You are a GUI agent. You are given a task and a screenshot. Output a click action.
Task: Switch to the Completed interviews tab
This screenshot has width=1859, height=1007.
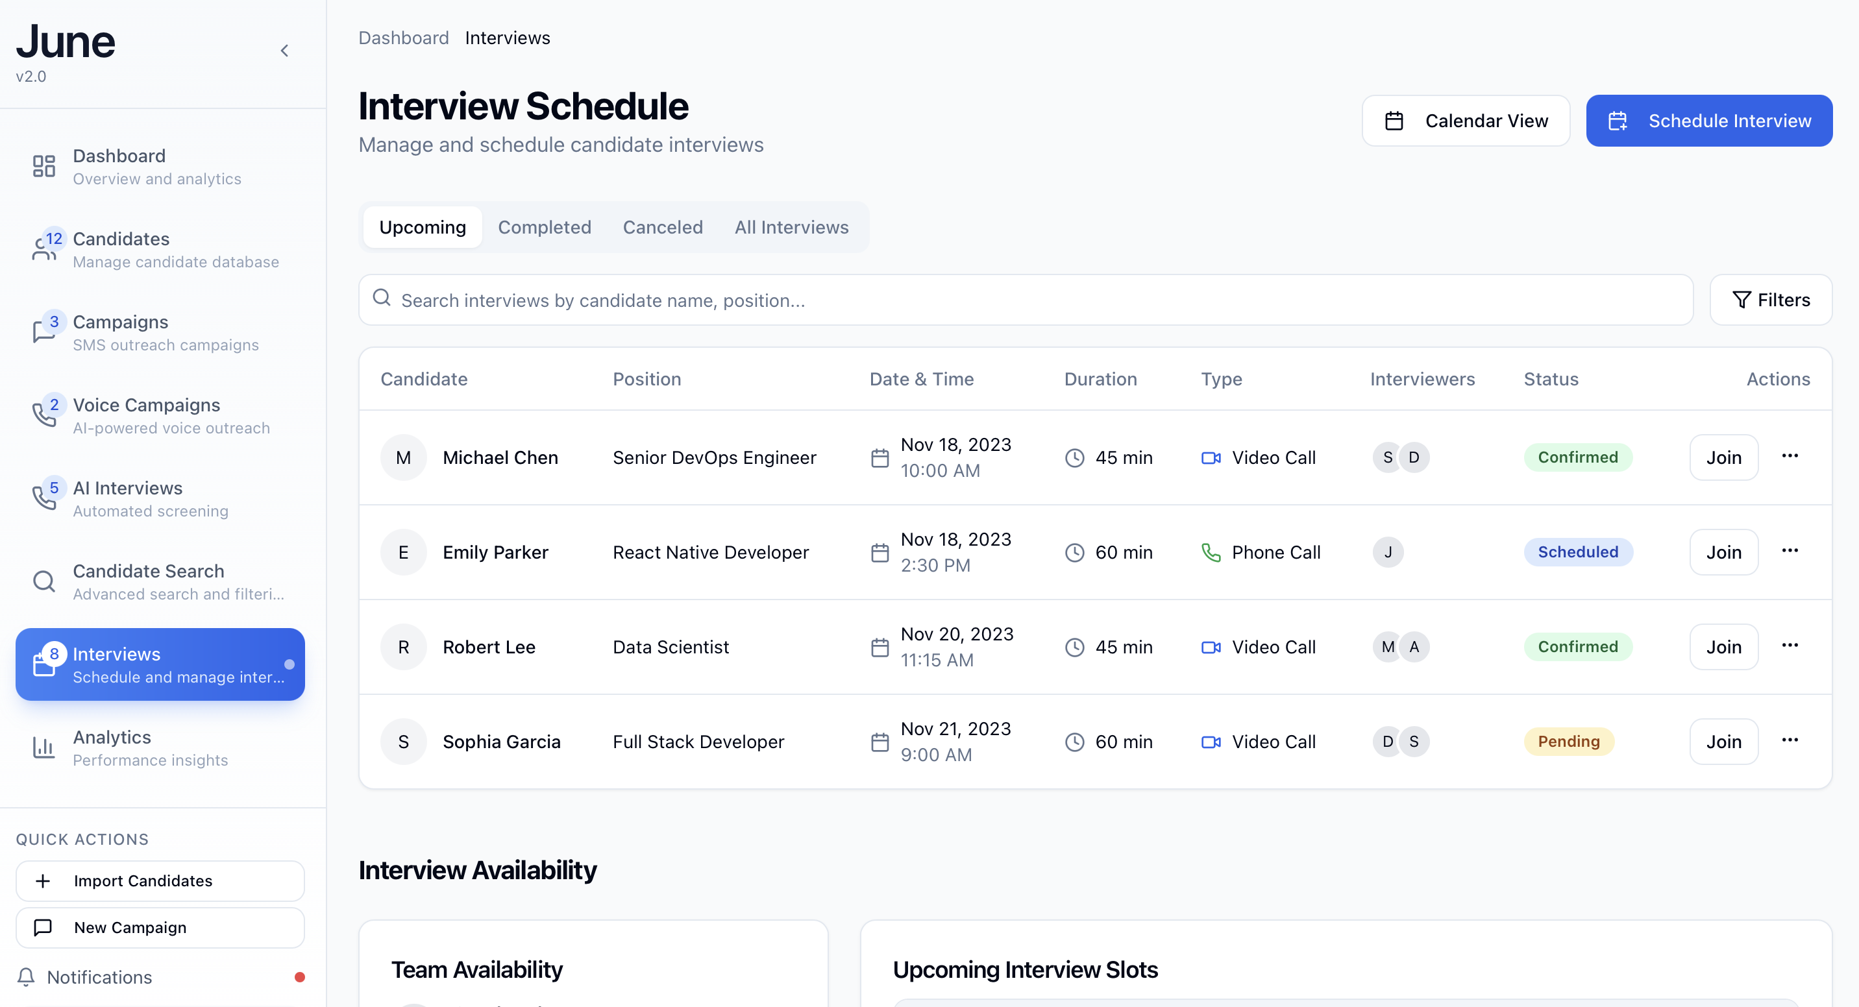(544, 227)
